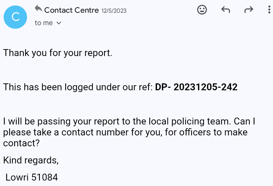This screenshot has width=273, height=186.
Task: Forward email with the right arrow icon
Action: (249, 10)
